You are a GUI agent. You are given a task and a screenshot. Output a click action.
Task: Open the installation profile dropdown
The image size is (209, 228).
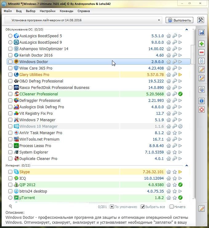83,20
